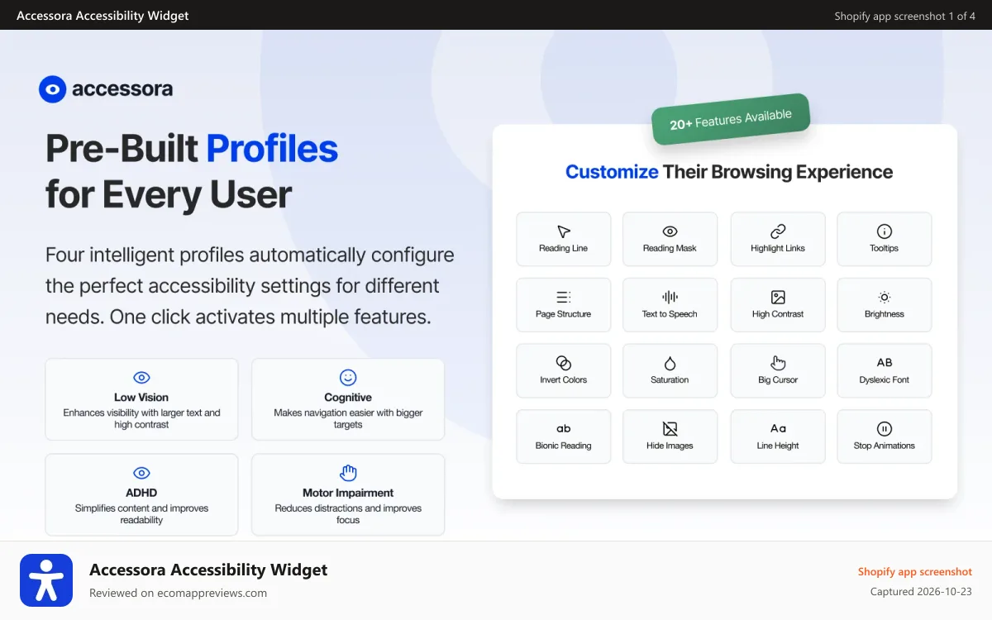Click Reviewed on ecomappreviews.com text
Screen dimensions: 992x620
[x=178, y=593]
